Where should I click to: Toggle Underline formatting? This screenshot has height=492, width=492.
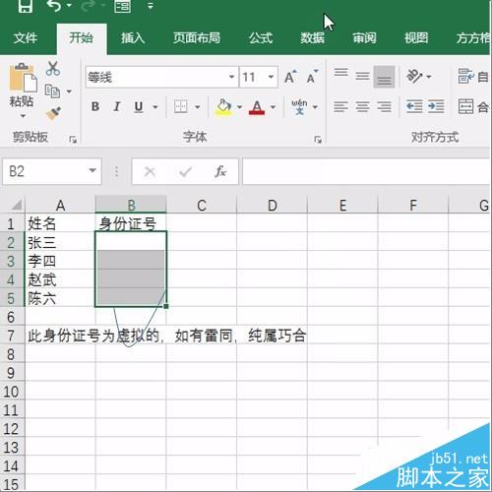(139, 106)
